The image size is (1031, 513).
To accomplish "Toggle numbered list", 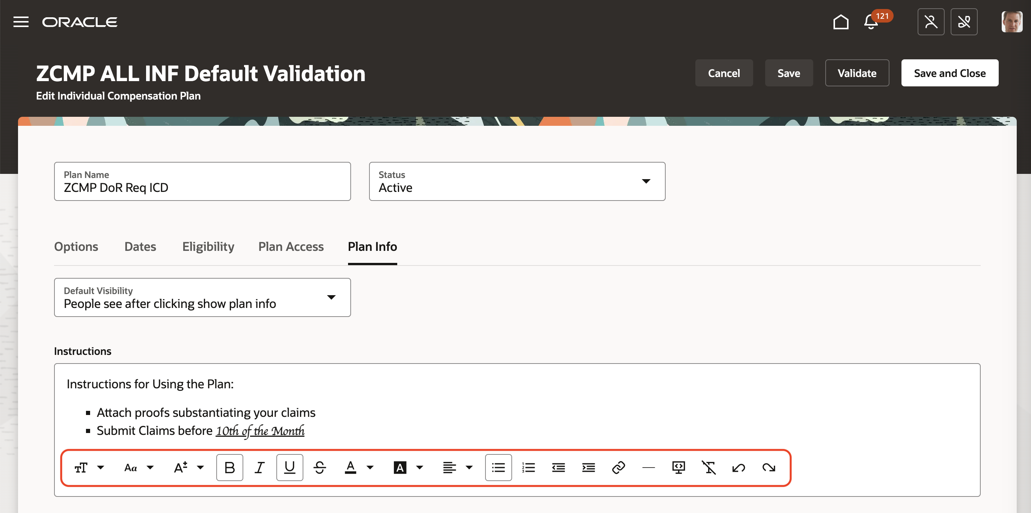I will (528, 467).
